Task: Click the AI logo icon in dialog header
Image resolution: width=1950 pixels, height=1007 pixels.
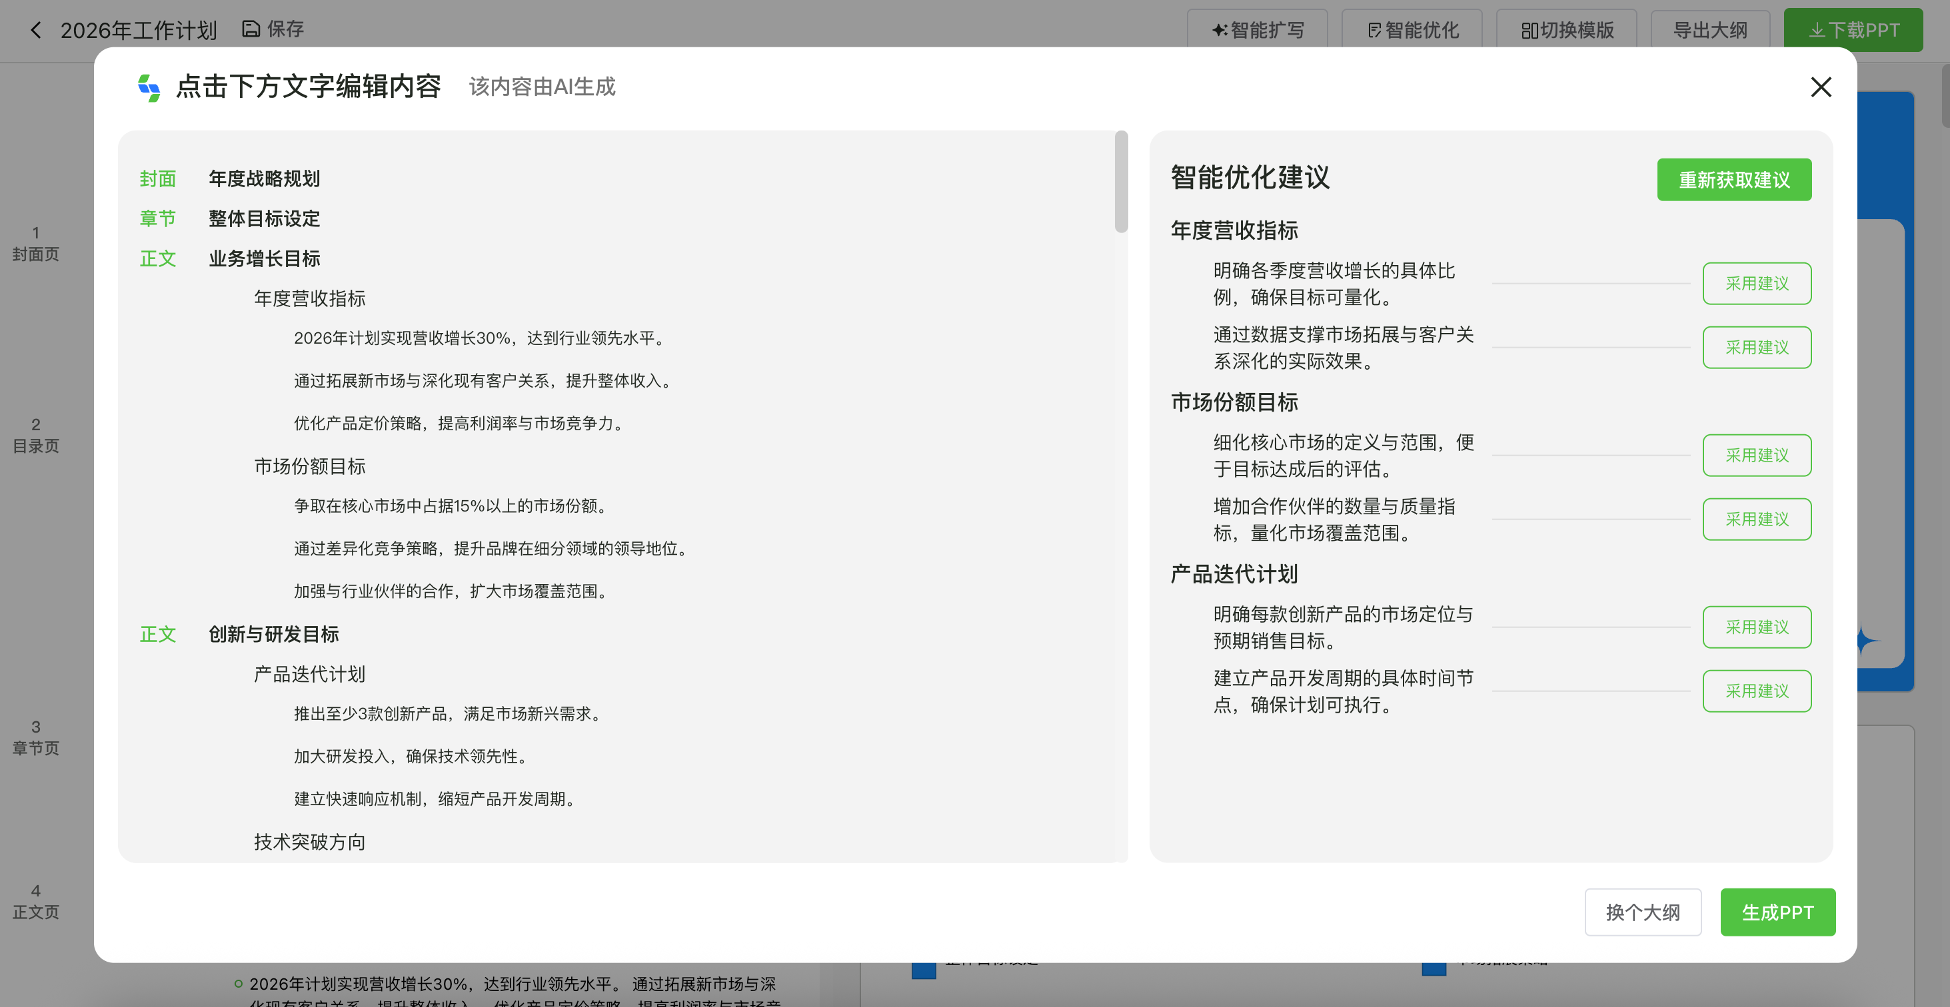Action: pos(149,87)
